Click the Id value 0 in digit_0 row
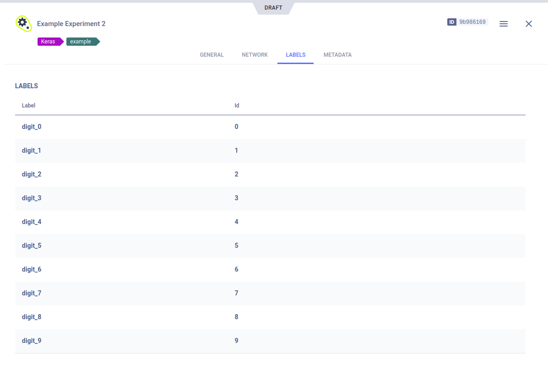This screenshot has height=369, width=548. 236,127
